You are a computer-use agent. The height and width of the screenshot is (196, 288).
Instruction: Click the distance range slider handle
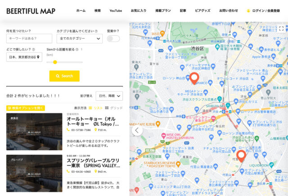coord(55,62)
